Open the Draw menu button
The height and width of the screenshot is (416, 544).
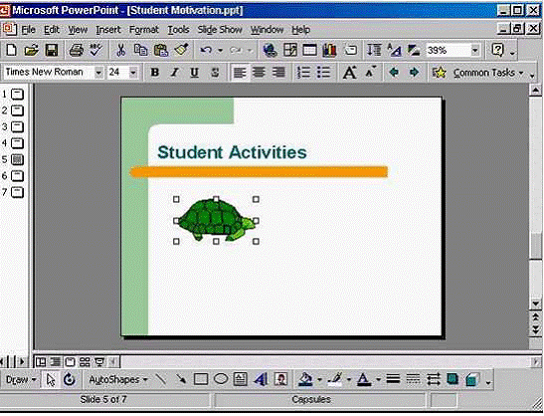tap(21, 379)
